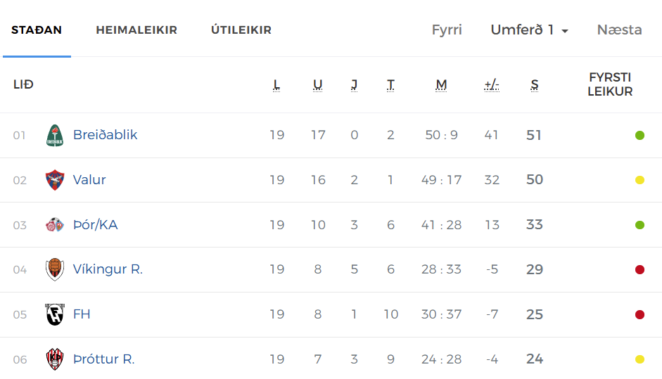Click the FH club logo
Viewport: 662px width, 379px height.
tap(54, 314)
